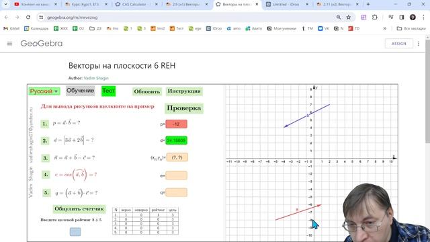Screen dimensions: 430x242
Task: Click the empty q= answer field
Action: tap(176, 193)
